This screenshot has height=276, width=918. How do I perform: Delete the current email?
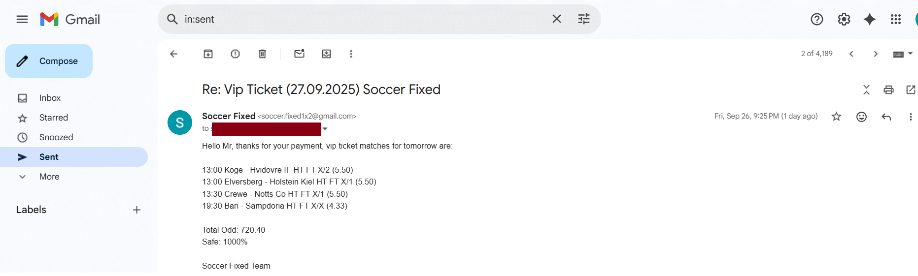point(262,54)
